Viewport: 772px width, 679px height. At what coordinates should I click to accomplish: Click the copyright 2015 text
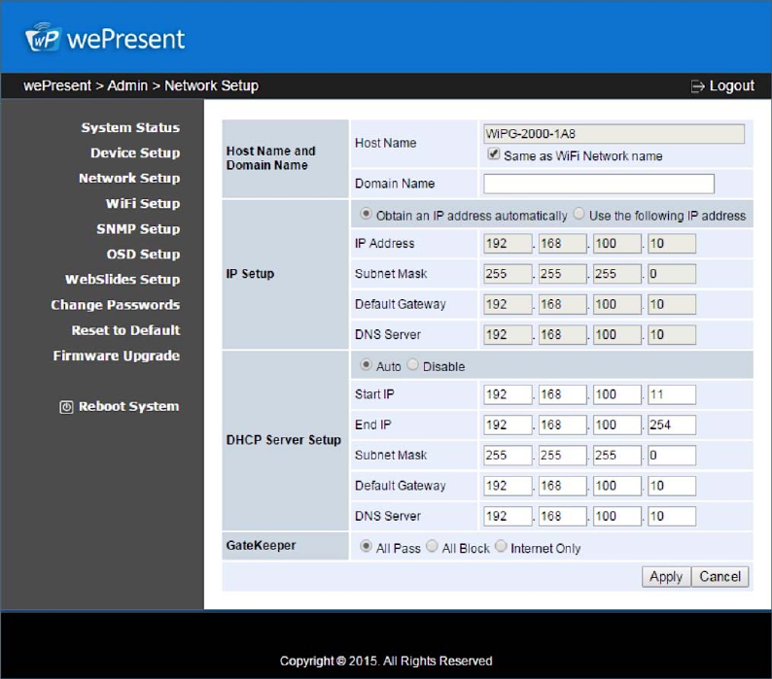(386, 661)
